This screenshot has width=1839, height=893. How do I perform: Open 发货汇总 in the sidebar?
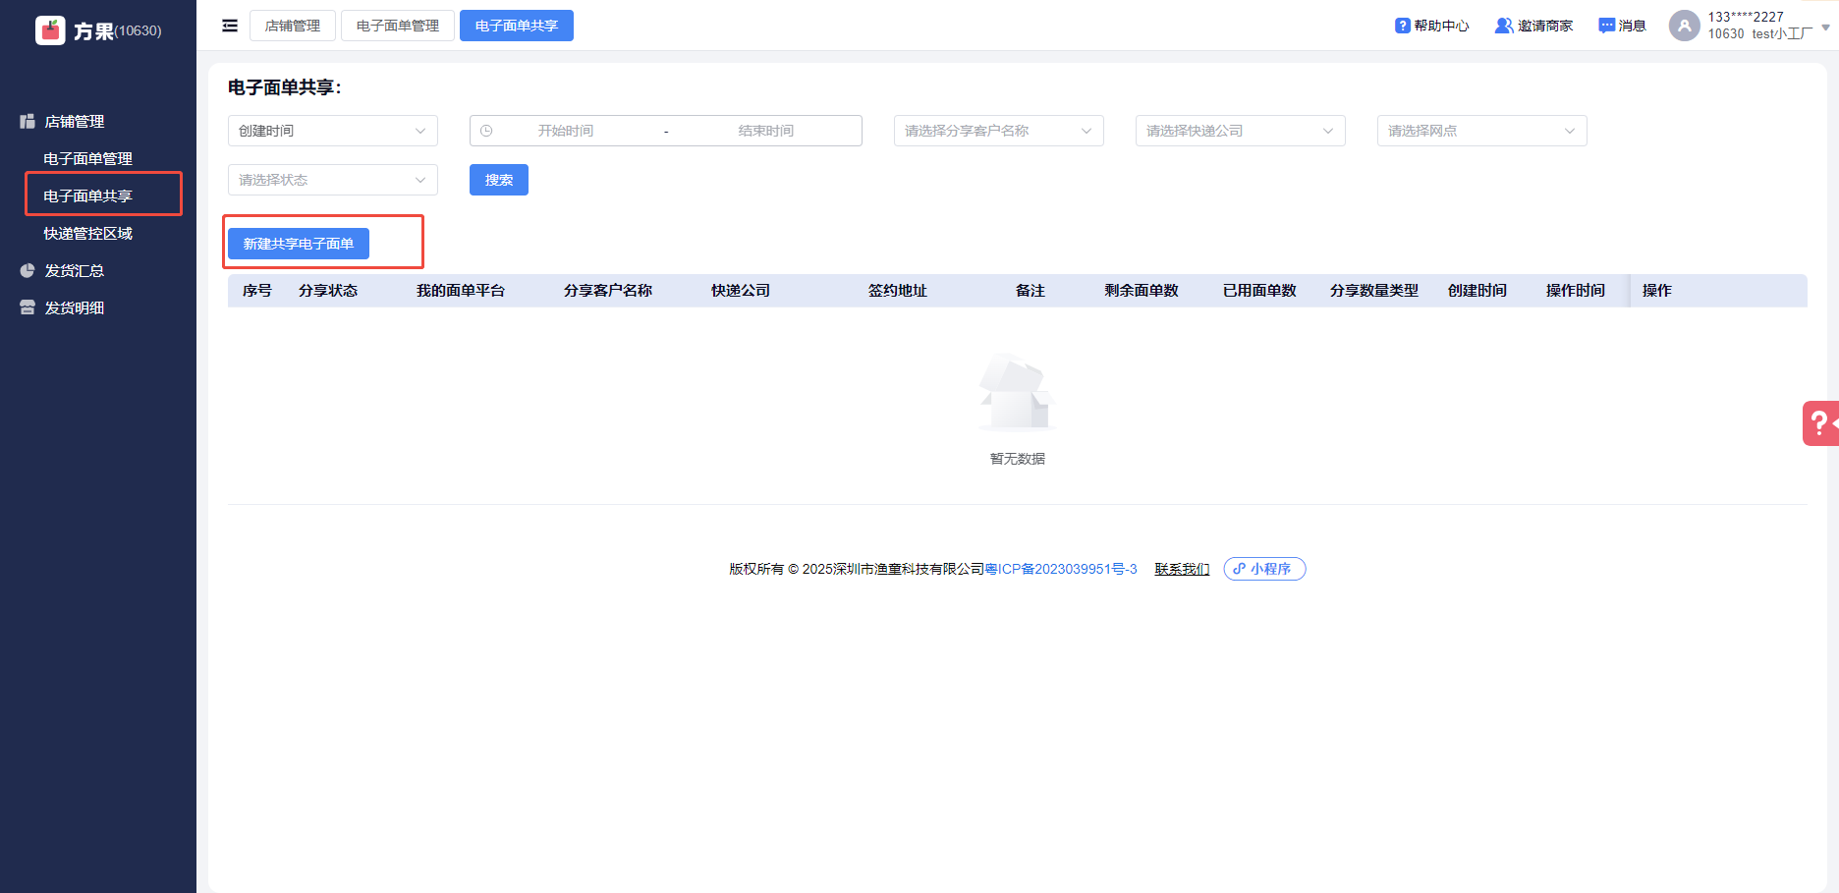[x=74, y=270]
